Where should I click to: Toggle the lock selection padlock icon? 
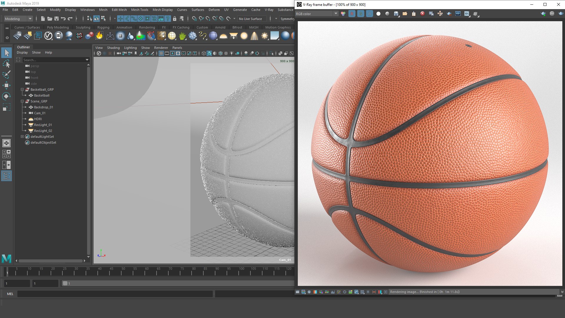tap(175, 19)
